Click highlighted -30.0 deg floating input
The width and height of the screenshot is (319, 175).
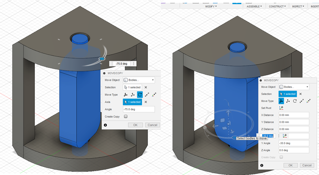(x=268, y=136)
